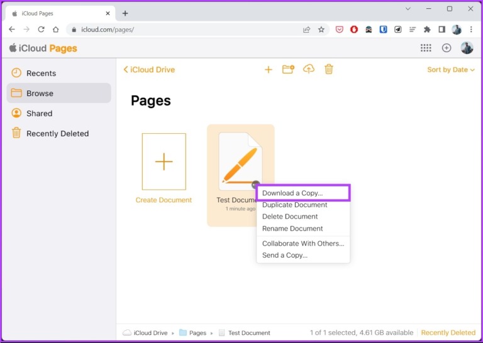Select the Test Document thumbnail
This screenshot has width=483, height=343.
tap(240, 161)
